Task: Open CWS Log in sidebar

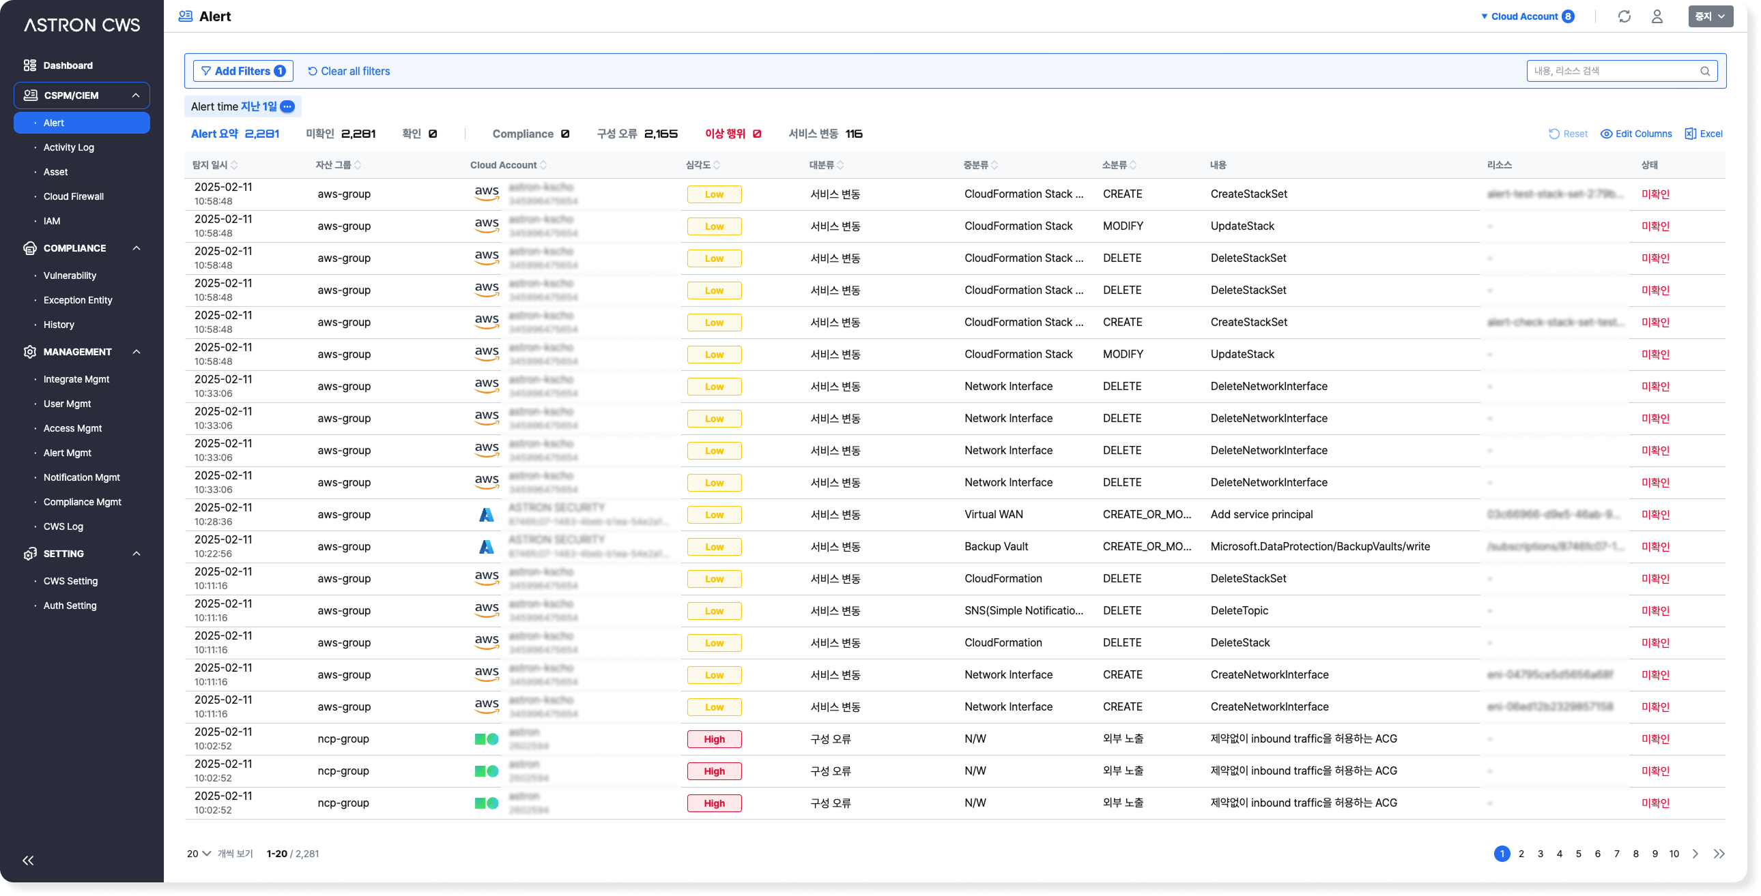Action: [x=63, y=526]
